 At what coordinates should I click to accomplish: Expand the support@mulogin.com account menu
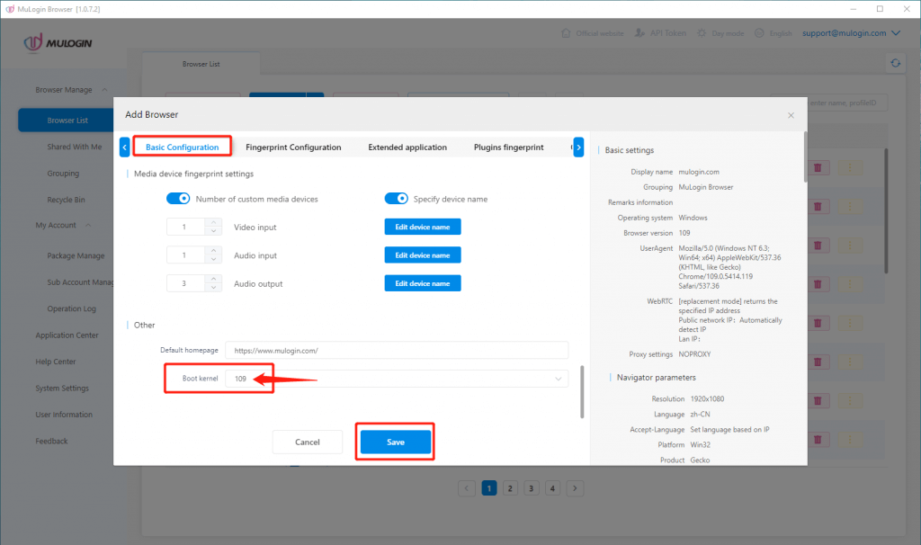coord(851,33)
